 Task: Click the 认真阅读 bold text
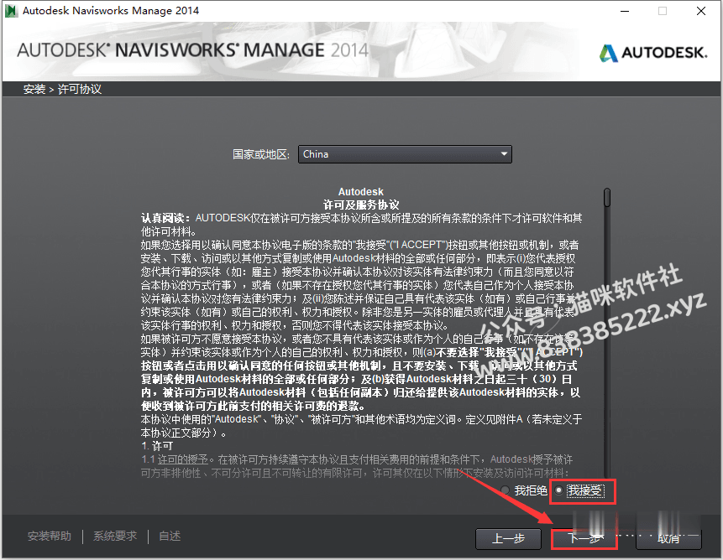(x=165, y=218)
